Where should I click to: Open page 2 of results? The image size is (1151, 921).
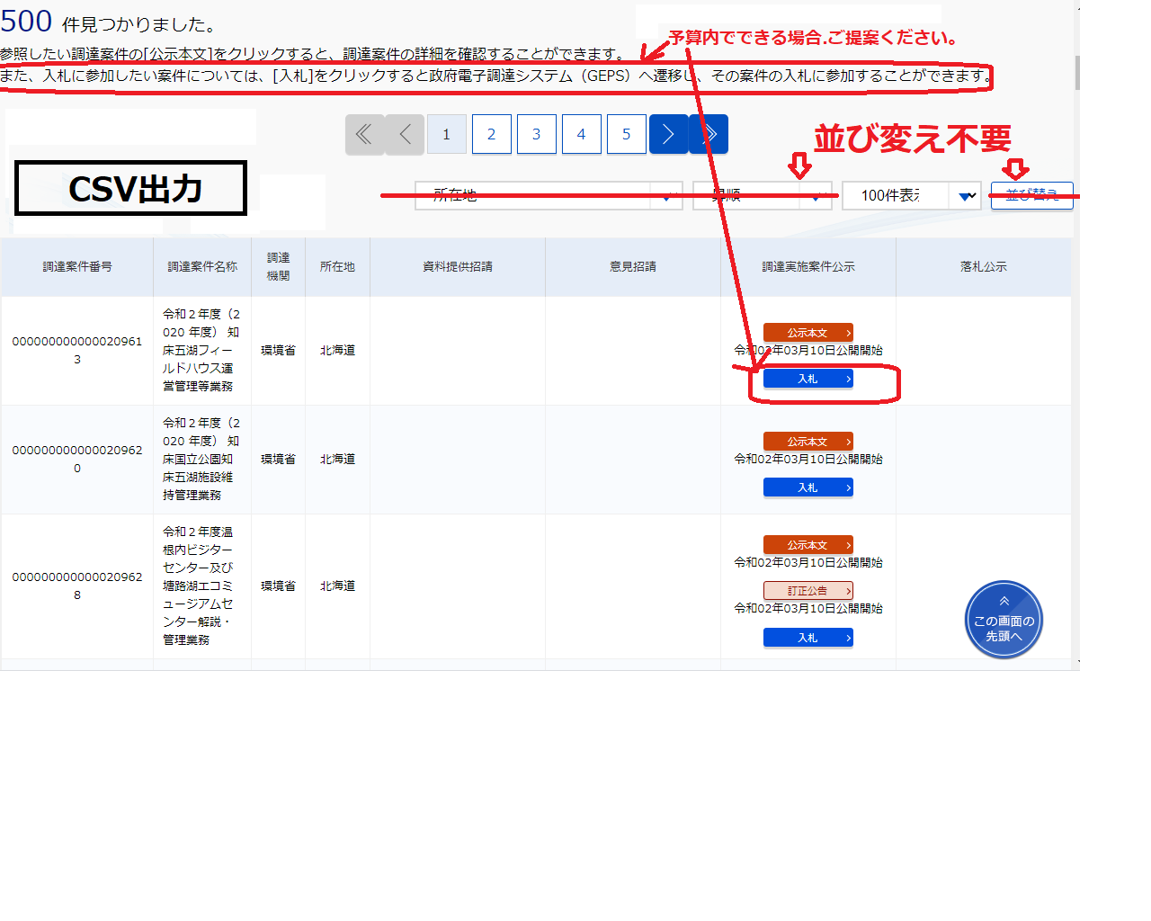click(491, 135)
